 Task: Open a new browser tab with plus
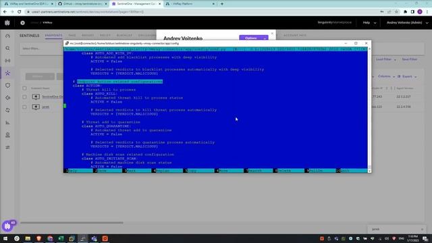pyautogui.click(x=222, y=4)
